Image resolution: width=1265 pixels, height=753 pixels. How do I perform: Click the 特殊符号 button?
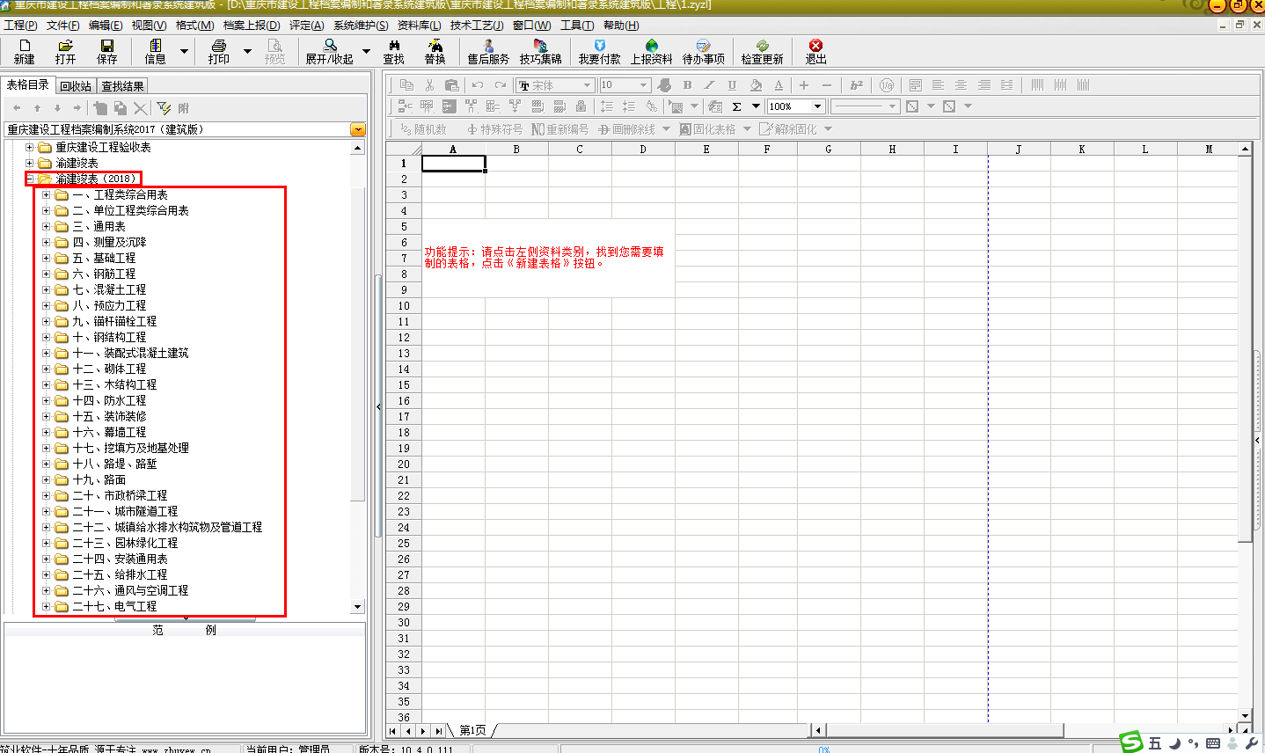494,129
